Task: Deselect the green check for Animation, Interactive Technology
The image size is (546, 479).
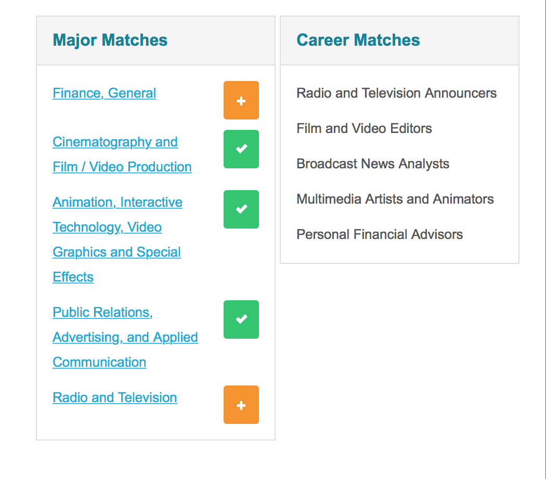Action: tap(241, 209)
